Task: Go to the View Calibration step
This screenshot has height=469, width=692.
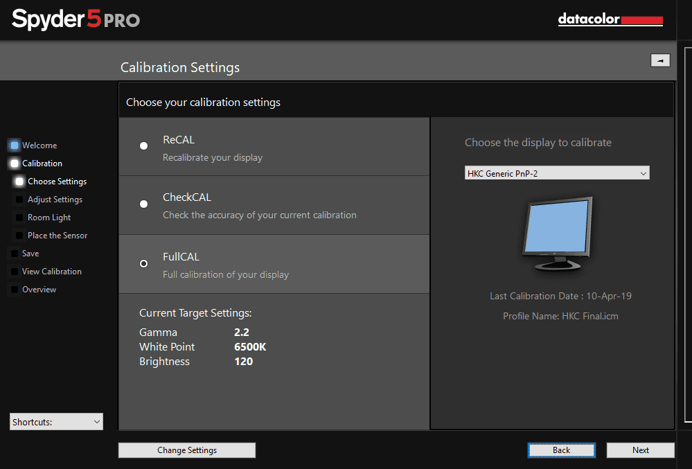Action: [52, 272]
